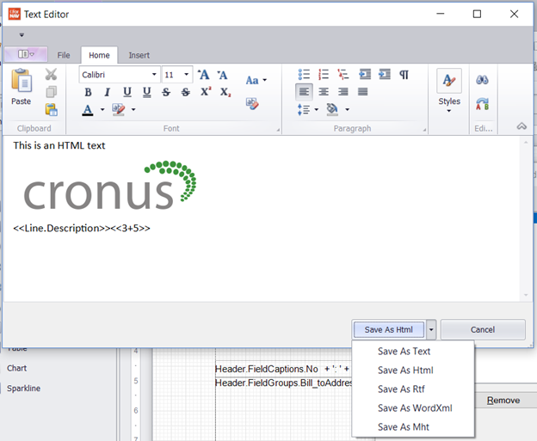Switch to the File tab
Viewport: 537px width, 441px height.
pos(64,55)
